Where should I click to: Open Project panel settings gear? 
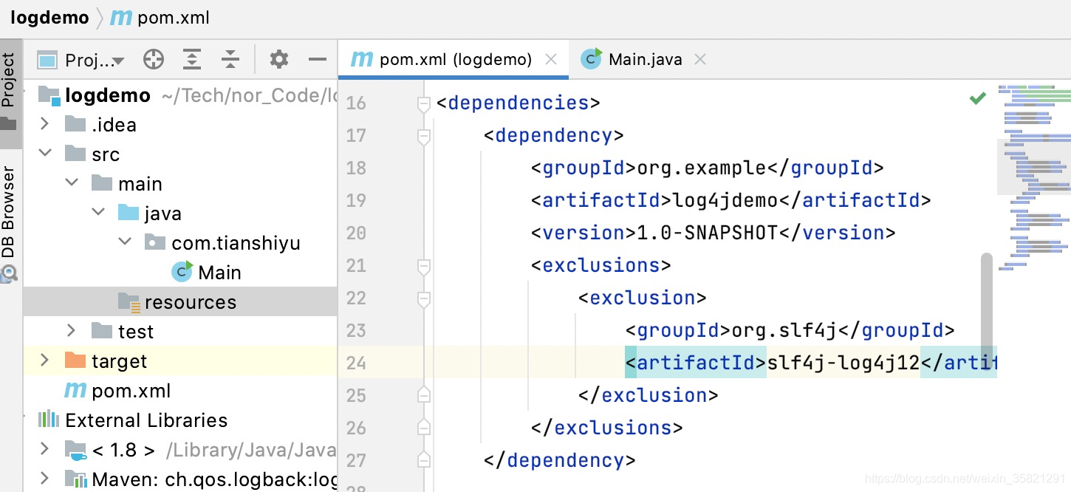point(279,60)
